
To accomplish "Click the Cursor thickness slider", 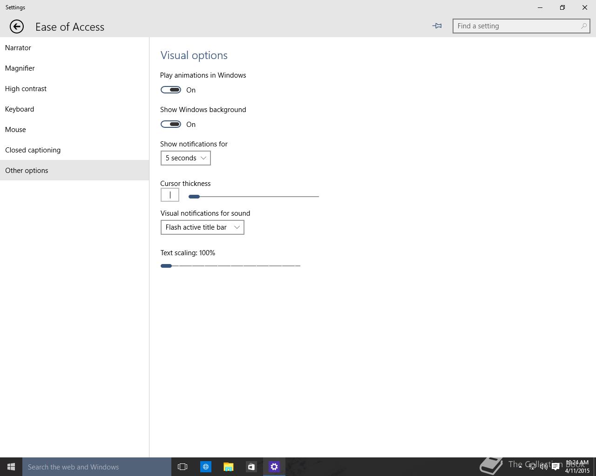I will coord(254,197).
